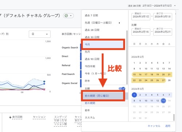182x132 pixels.
Task: Click the 開始日 field showing 2026年3月1日
Action: (141, 17)
